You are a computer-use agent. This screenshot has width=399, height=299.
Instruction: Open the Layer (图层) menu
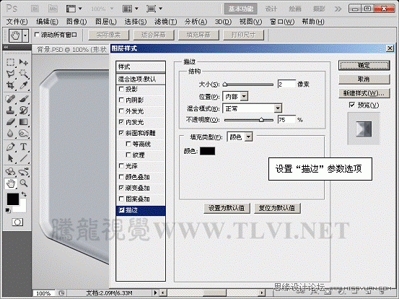tap(106, 22)
